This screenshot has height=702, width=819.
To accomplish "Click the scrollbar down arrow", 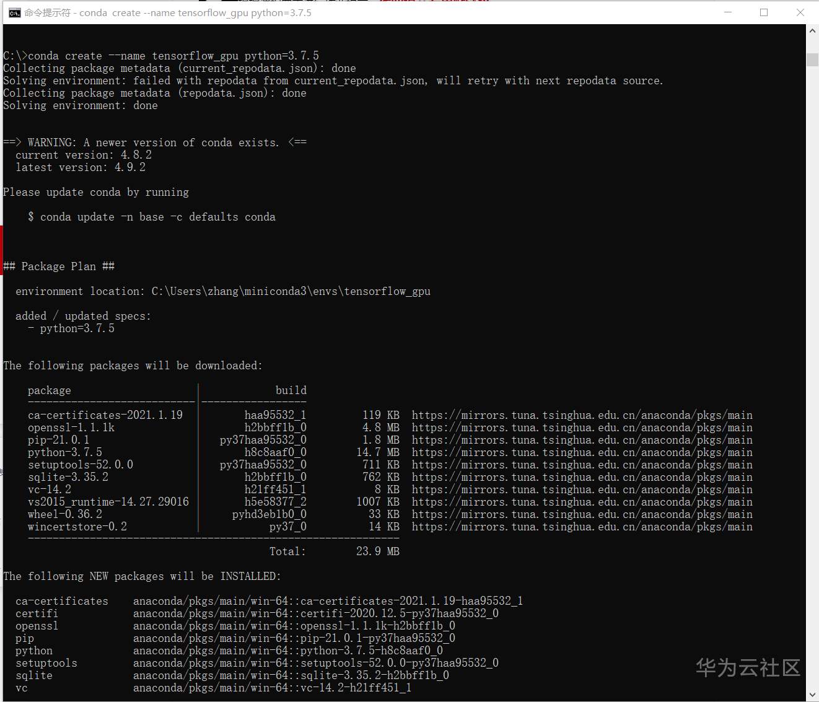I will (x=812, y=695).
